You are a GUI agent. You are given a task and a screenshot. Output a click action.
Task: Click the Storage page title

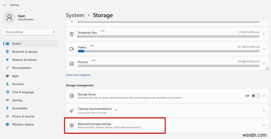point(103,15)
